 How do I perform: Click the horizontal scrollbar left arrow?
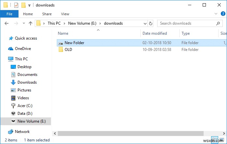coord(55,133)
